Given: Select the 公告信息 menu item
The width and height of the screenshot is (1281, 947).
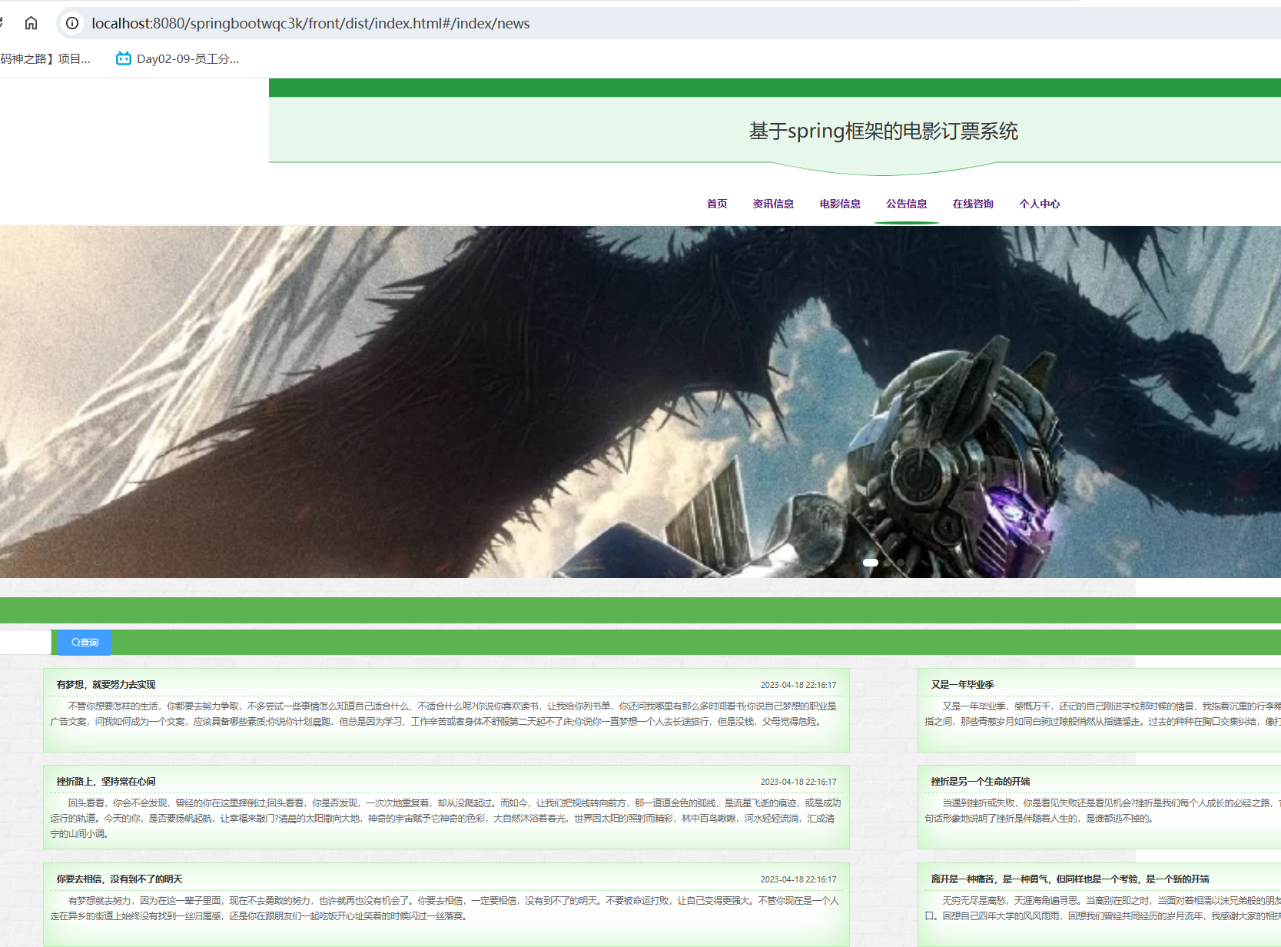Looking at the screenshot, I should tap(907, 204).
